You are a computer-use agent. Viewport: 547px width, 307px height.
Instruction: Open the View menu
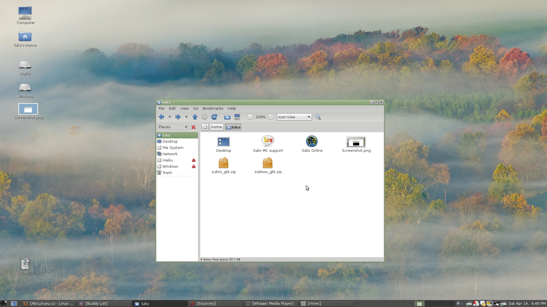point(184,108)
